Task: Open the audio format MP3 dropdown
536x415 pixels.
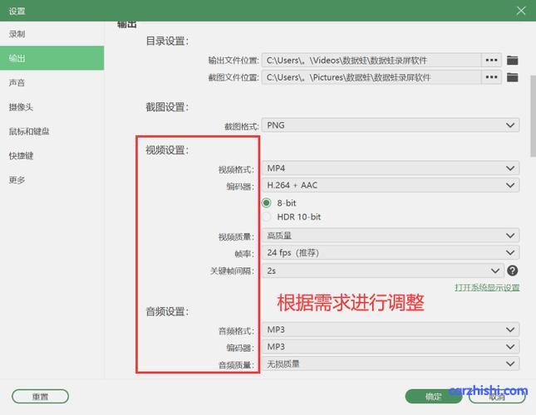Action: pyautogui.click(x=391, y=330)
